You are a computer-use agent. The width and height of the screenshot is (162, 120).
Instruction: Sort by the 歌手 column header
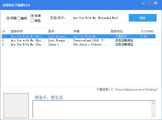click(59, 31)
